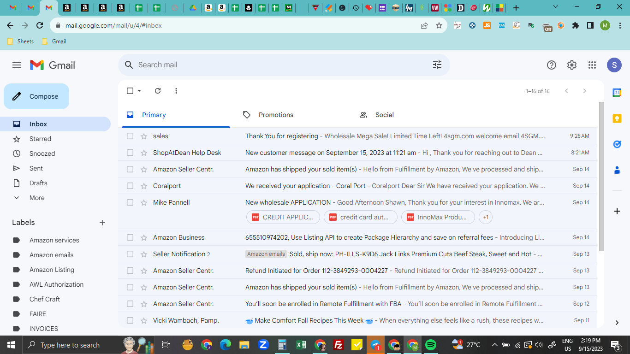Show hidden system tray icons
The width and height of the screenshot is (630, 354).
495,345
